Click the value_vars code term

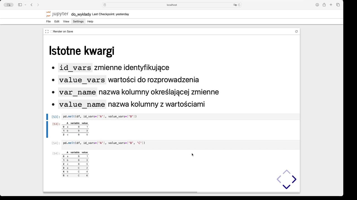point(82,80)
